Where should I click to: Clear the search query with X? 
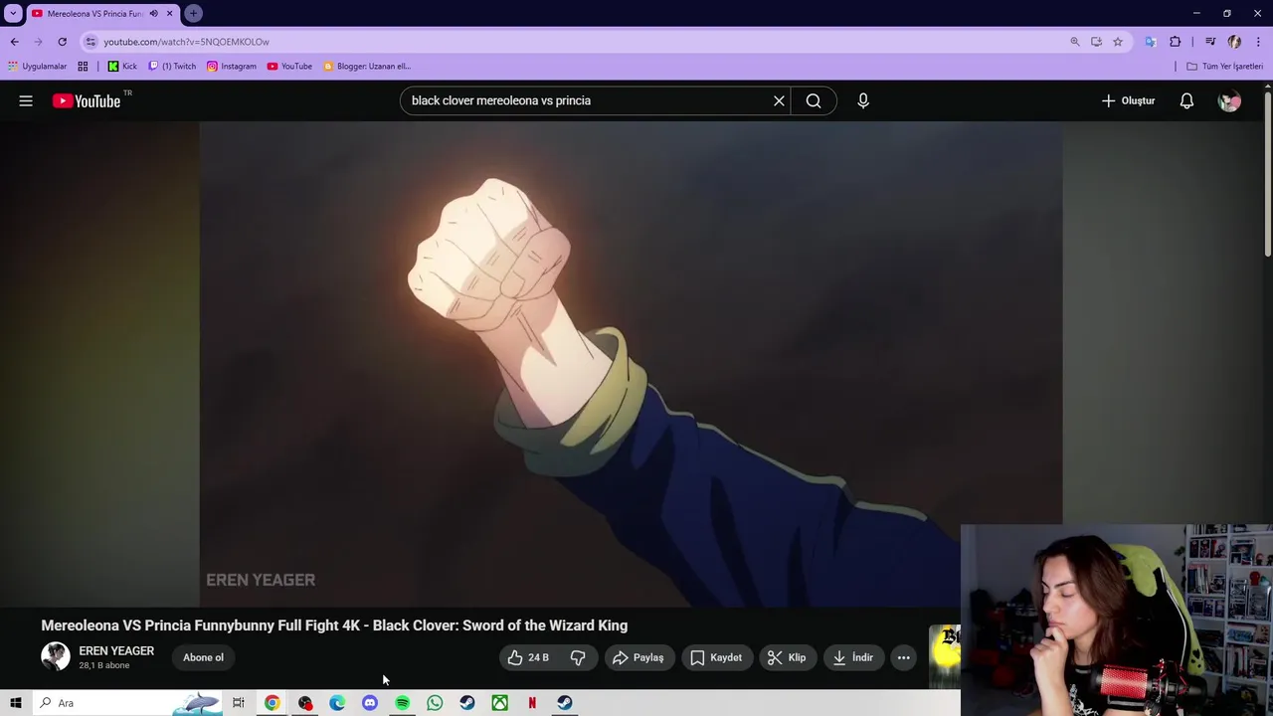(779, 100)
